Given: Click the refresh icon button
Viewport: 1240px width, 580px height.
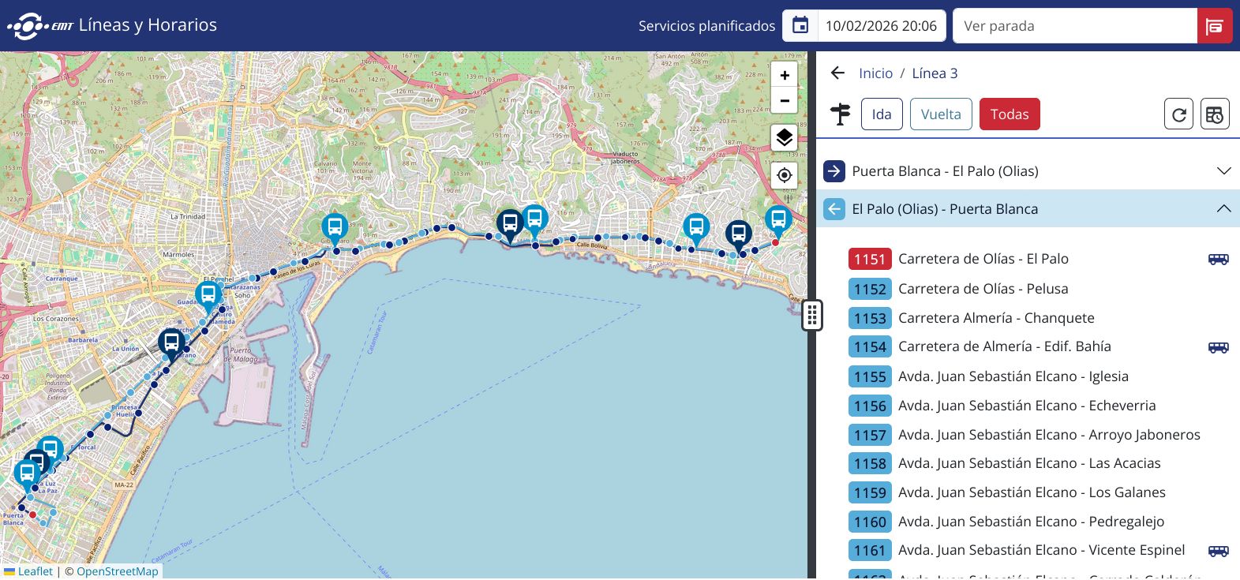Looking at the screenshot, I should (x=1178, y=114).
